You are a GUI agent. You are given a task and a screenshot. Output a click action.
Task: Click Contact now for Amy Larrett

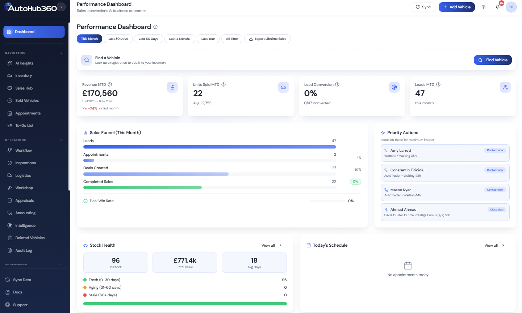pos(495,150)
